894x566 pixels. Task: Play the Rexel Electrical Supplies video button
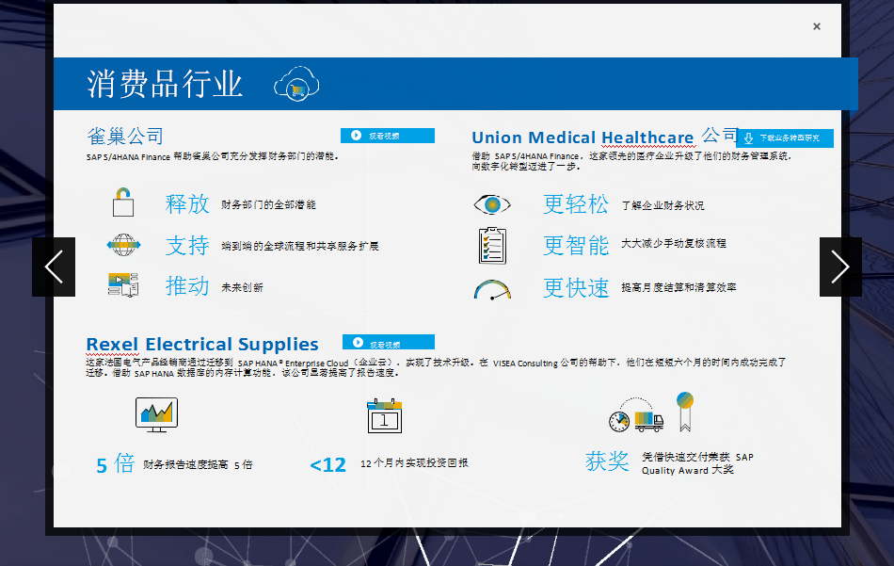click(389, 343)
